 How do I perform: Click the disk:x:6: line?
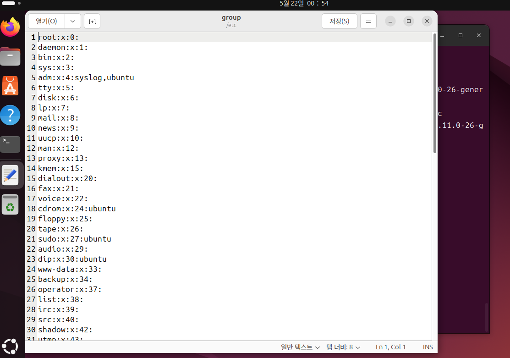(58, 98)
